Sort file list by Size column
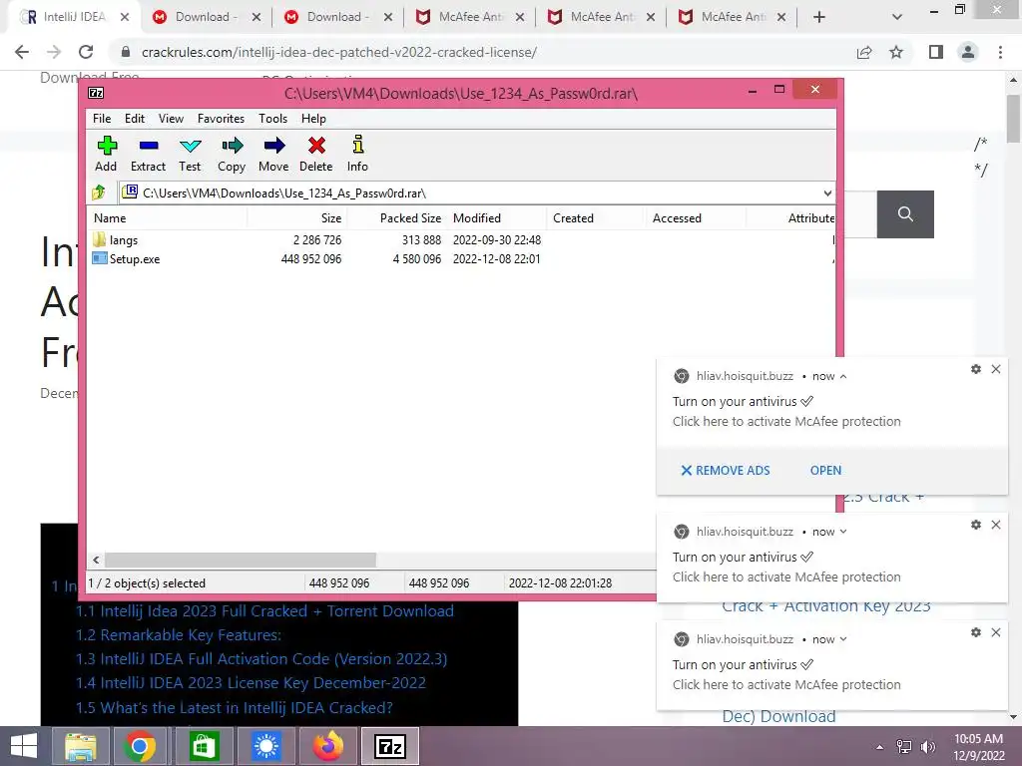1022x766 pixels. click(x=296, y=218)
